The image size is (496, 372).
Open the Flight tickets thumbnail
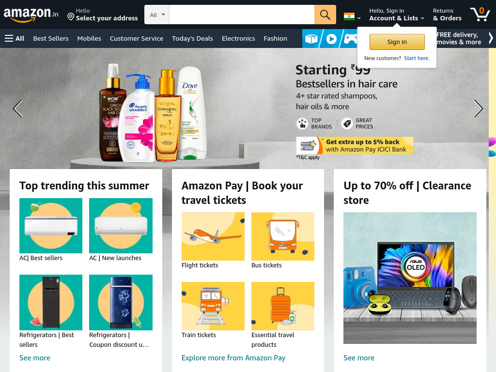tap(213, 236)
